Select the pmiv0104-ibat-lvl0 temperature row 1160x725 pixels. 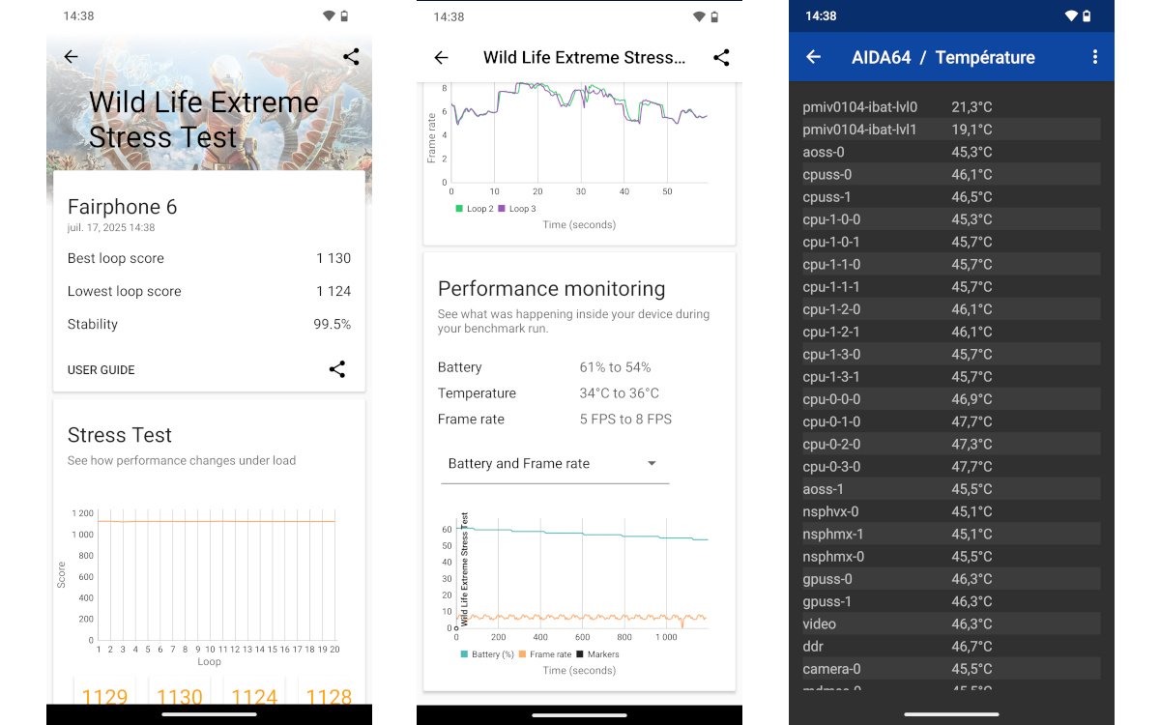coord(951,107)
